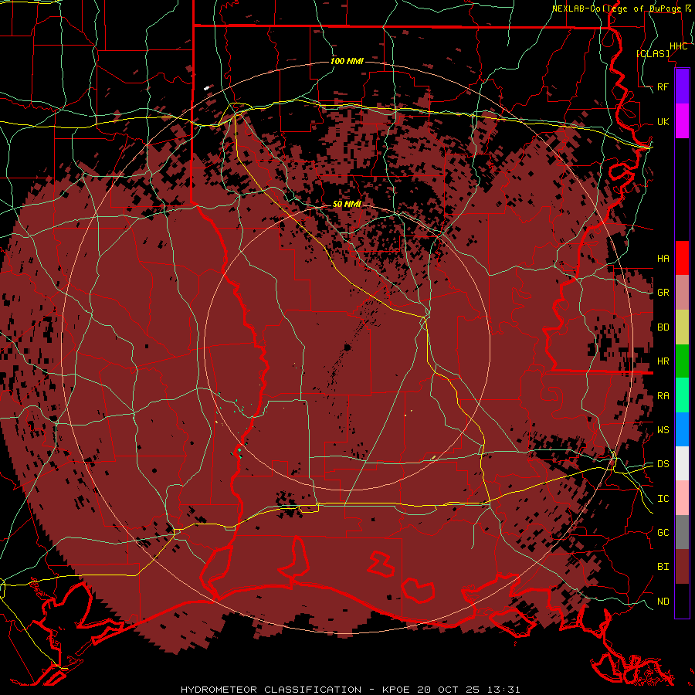Click the "50 NMI" range ring label
The height and width of the screenshot is (695, 695).
pyautogui.click(x=347, y=205)
